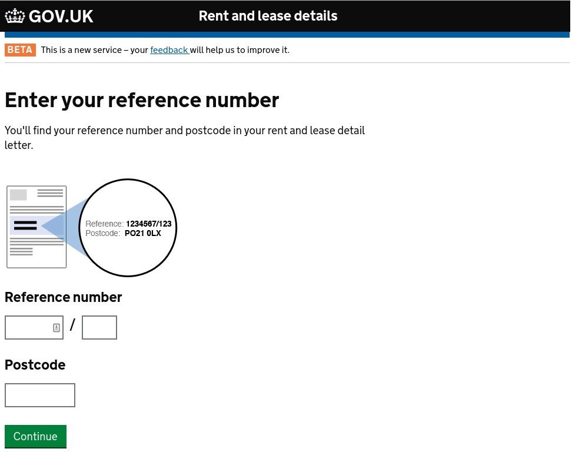
Task: Click the letter document illustration
Action: (36, 227)
